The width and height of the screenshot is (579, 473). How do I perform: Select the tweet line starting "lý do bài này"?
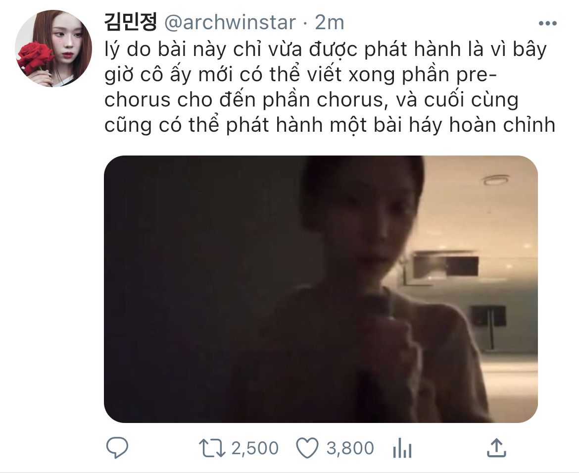pyautogui.click(x=325, y=50)
